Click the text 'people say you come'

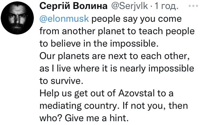coord(137,19)
